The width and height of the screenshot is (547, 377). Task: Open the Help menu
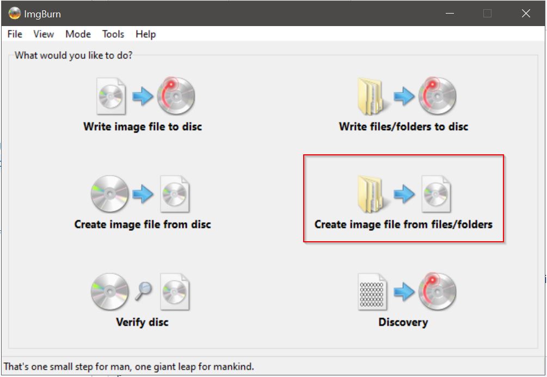pos(146,34)
